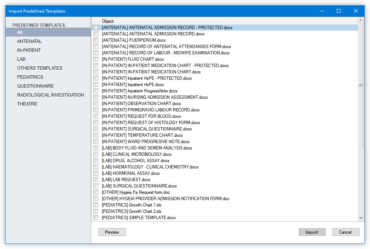
Task: Check the PUERPERIUM.docx checkbox
Action: [96, 40]
